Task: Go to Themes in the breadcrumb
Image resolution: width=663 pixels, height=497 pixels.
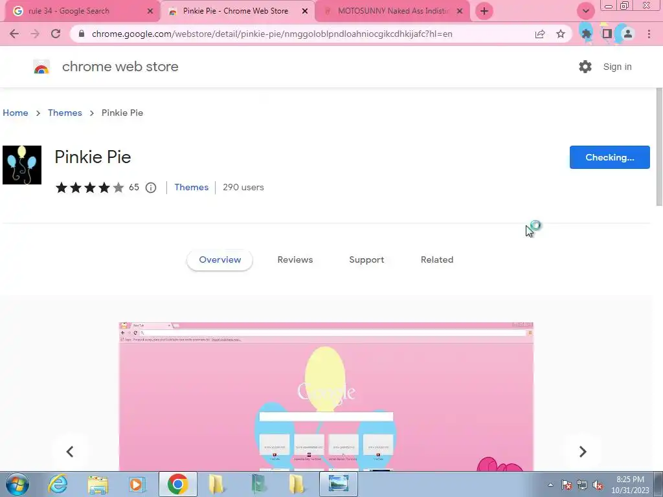Action: click(x=65, y=113)
